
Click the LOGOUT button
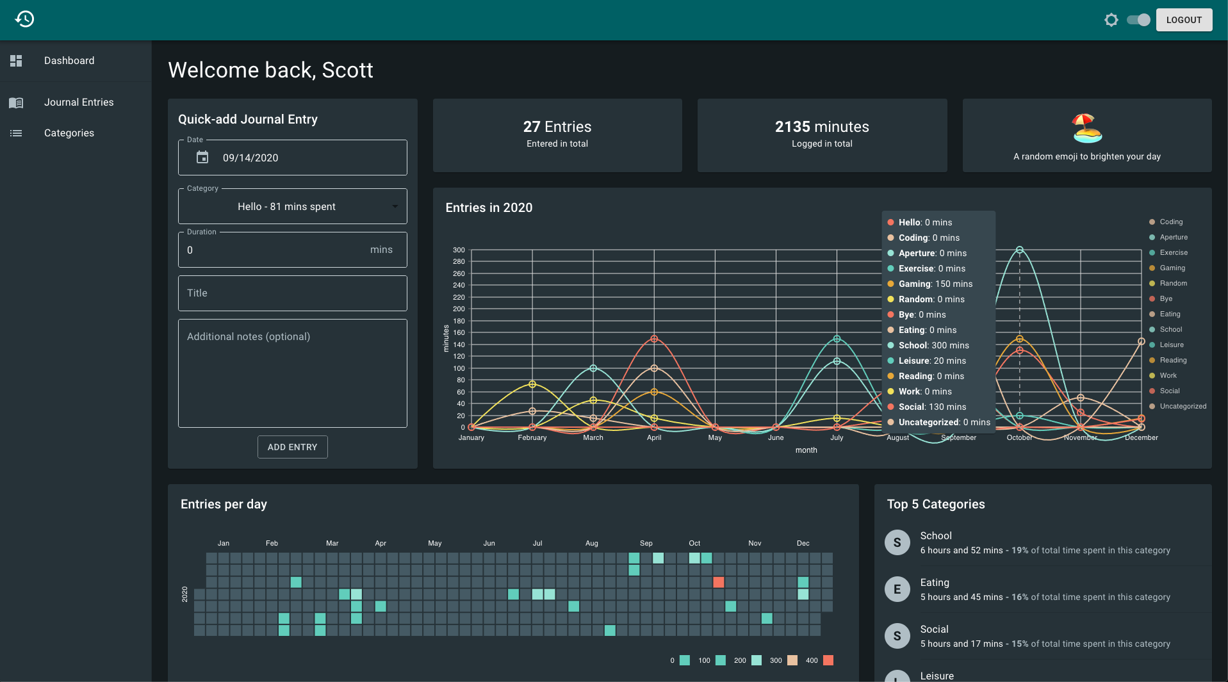pyautogui.click(x=1184, y=20)
